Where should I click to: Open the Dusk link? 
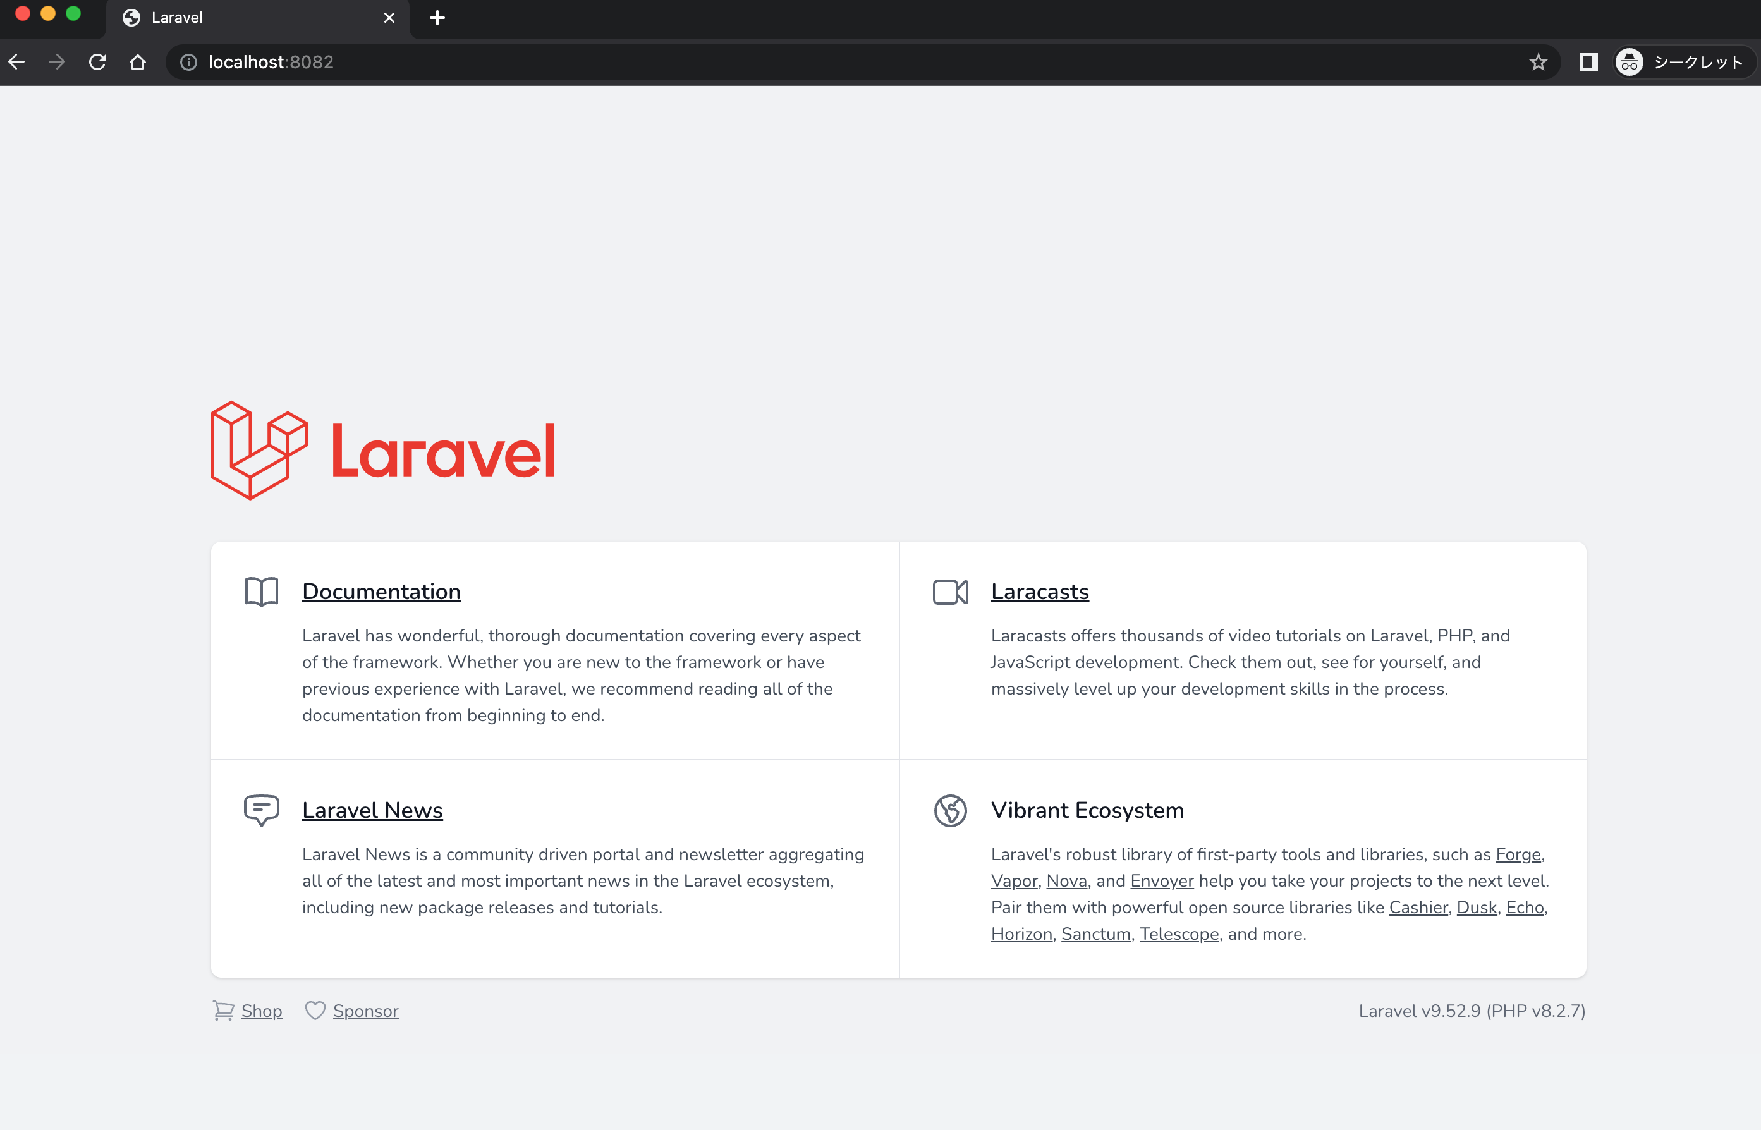point(1477,908)
